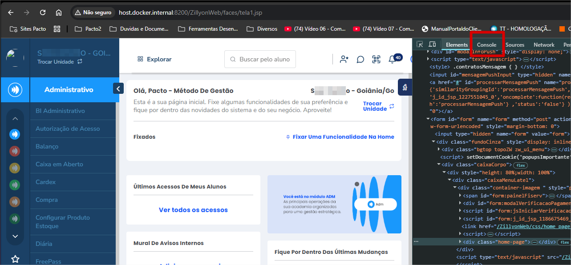Image resolution: width=571 pixels, height=265 pixels.
Task: Expand the home-page div node
Action: 460,242
